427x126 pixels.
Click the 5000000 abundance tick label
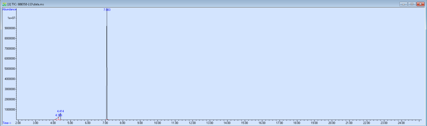pos(10,69)
